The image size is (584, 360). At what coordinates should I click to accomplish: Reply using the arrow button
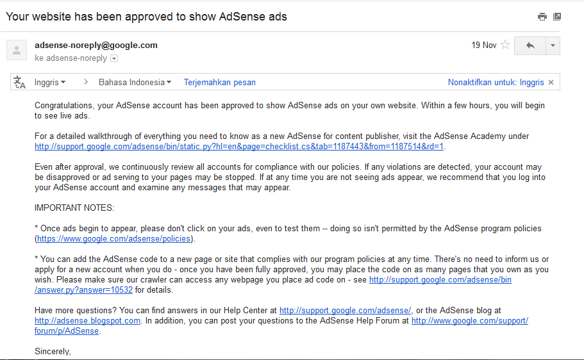pyautogui.click(x=530, y=45)
